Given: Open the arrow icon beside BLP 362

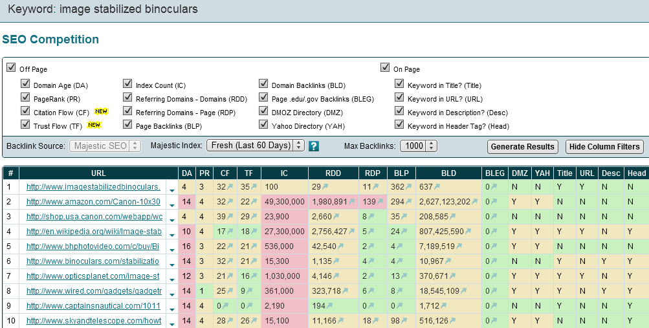Looking at the screenshot, I should click(x=408, y=187).
